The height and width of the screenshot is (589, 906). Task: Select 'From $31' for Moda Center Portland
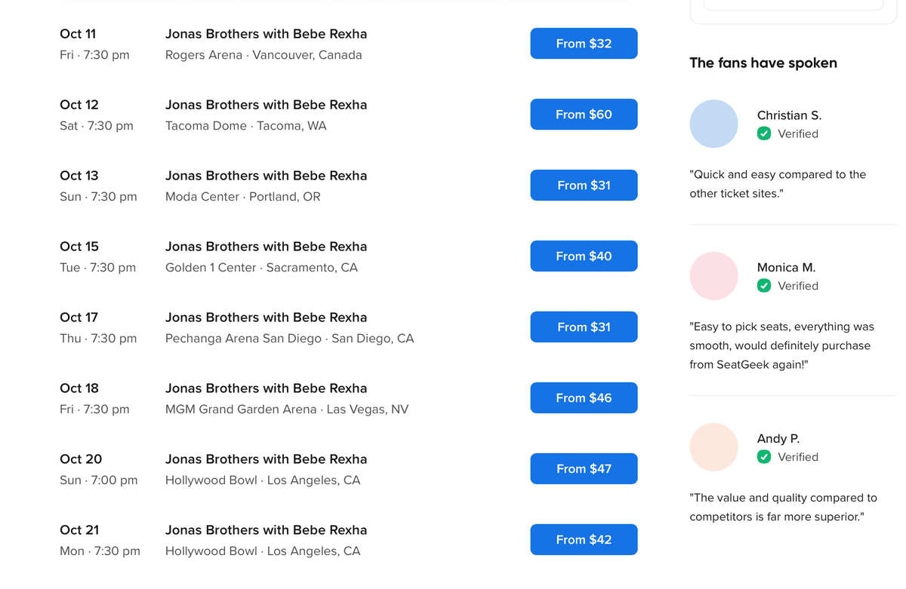pyautogui.click(x=584, y=186)
